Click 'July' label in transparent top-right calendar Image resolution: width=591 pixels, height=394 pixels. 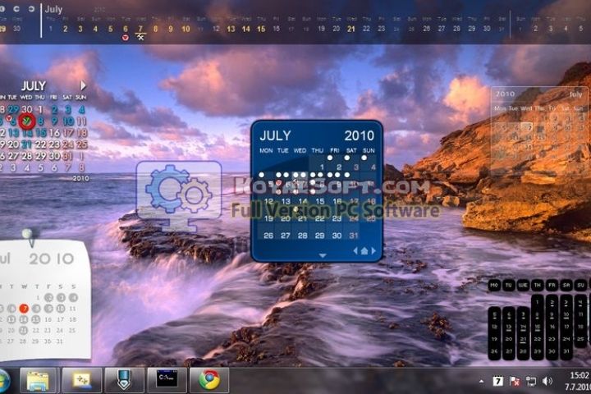pyautogui.click(x=575, y=94)
